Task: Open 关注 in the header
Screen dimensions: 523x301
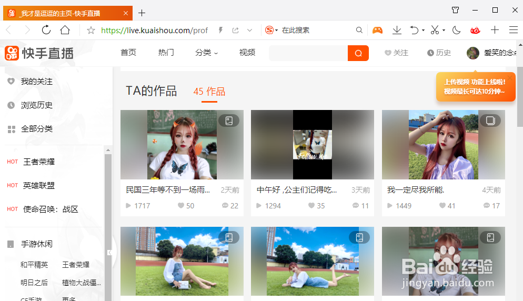Action: tap(396, 53)
